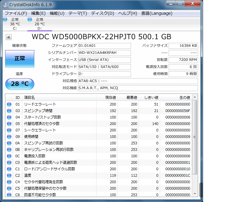Click status orb for row 05 代替処理済のセクタ数
The image size is (226, 202).
tap(9, 124)
